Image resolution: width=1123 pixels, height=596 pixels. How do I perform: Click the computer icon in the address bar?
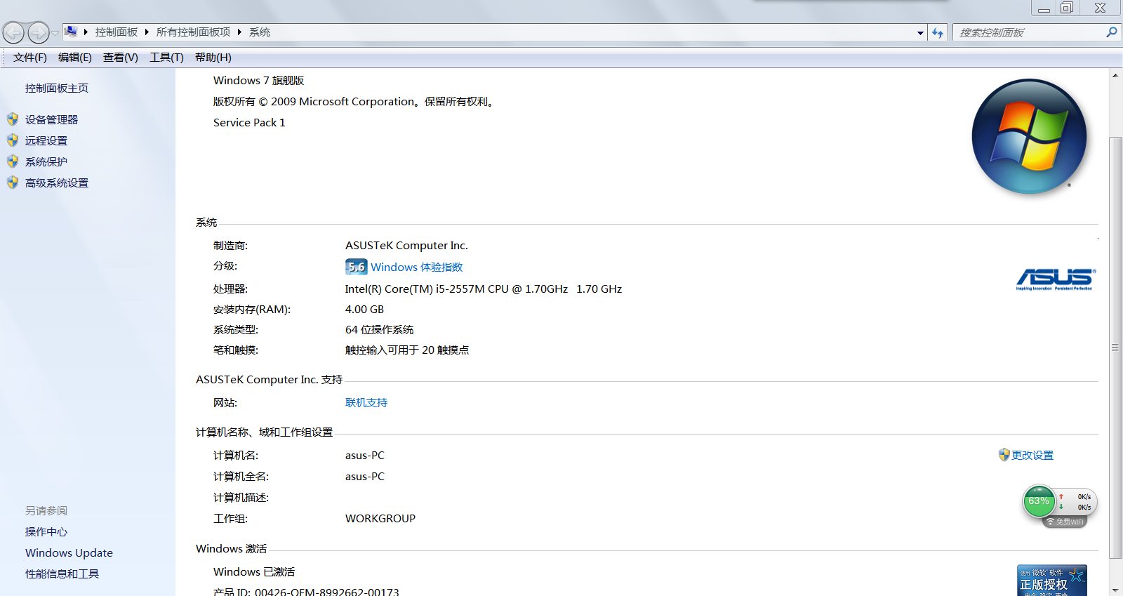71,32
